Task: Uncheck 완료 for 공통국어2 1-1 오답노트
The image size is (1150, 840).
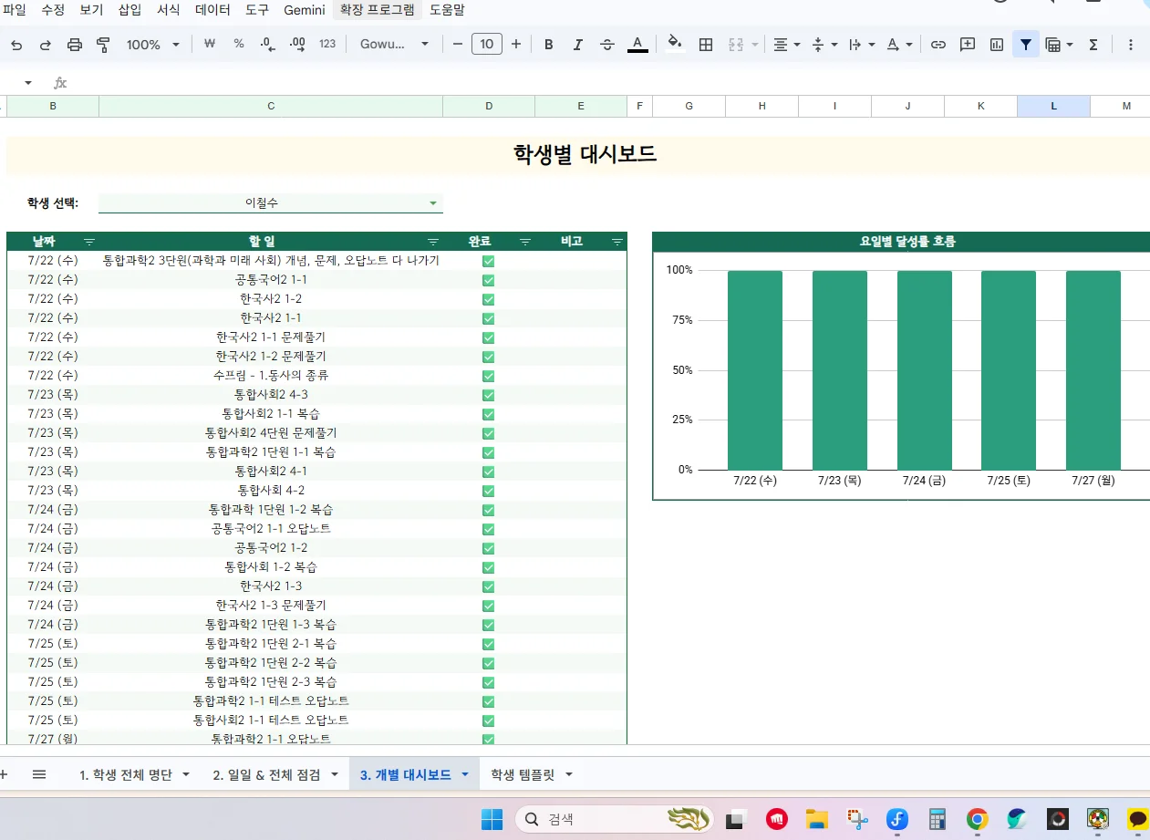Action: (488, 529)
